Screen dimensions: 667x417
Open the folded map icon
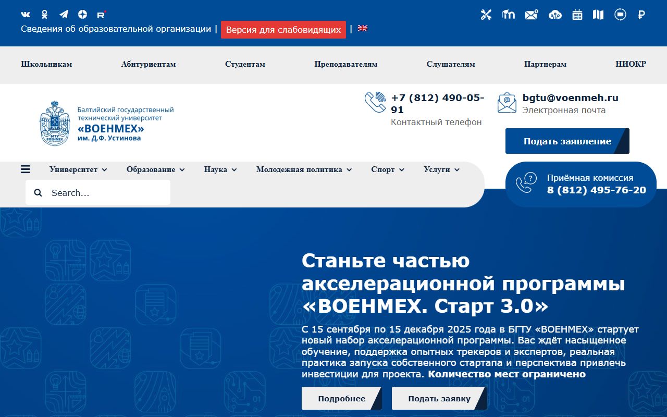[x=598, y=15]
